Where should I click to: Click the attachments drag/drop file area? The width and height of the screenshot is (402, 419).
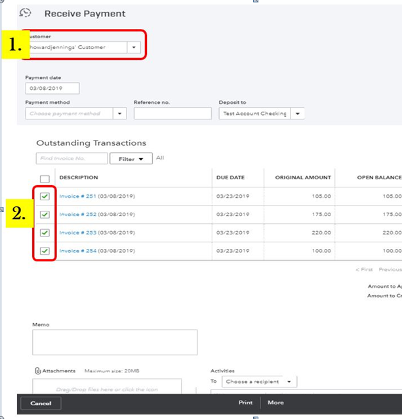tap(107, 386)
